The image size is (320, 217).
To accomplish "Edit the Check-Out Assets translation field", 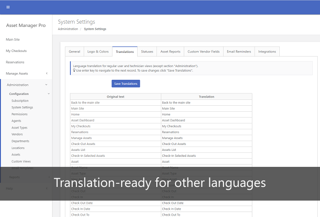I will point(207,144).
